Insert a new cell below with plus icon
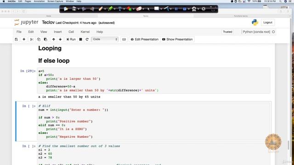The height and width of the screenshot is (165, 294). [x=24, y=39]
